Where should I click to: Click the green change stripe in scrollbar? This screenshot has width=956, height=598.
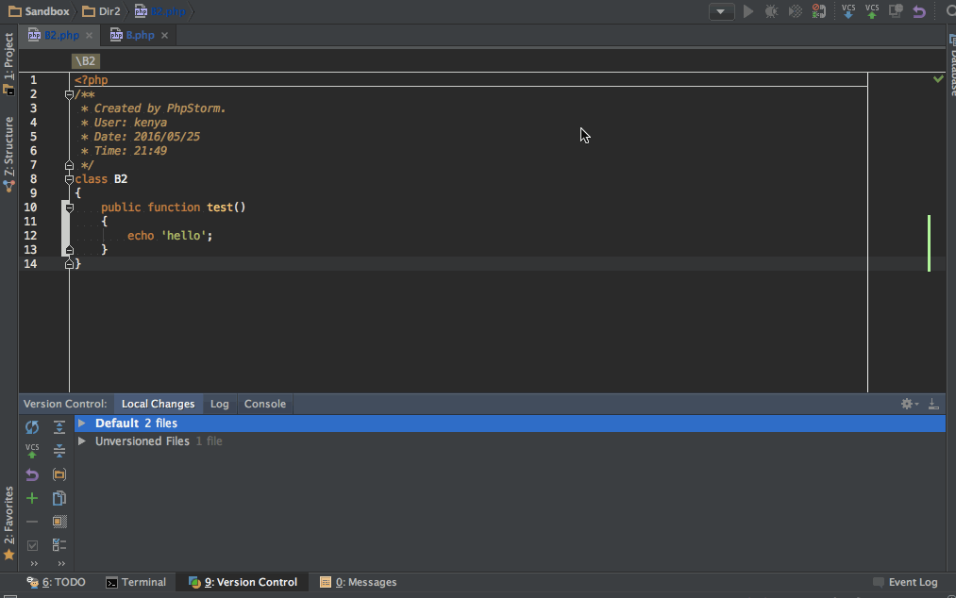coord(930,242)
